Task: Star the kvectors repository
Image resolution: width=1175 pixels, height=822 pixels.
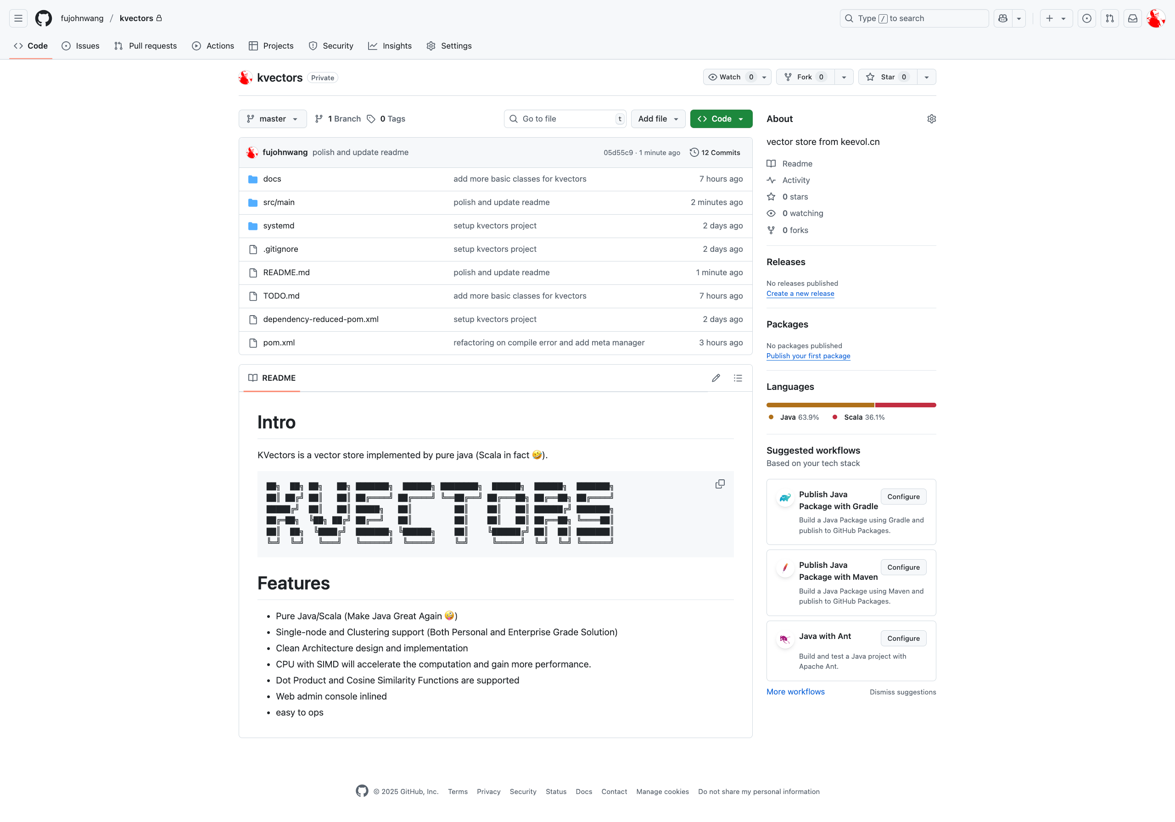Action: (888, 77)
